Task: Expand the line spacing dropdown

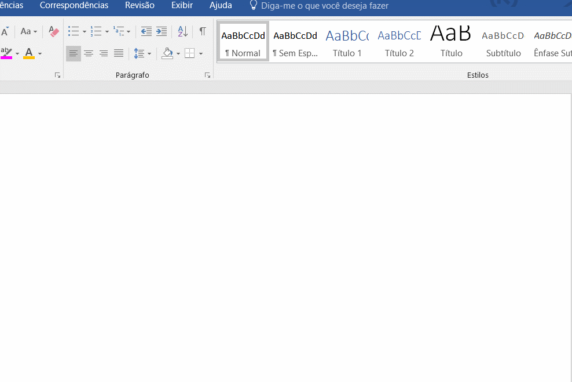Action: [149, 54]
